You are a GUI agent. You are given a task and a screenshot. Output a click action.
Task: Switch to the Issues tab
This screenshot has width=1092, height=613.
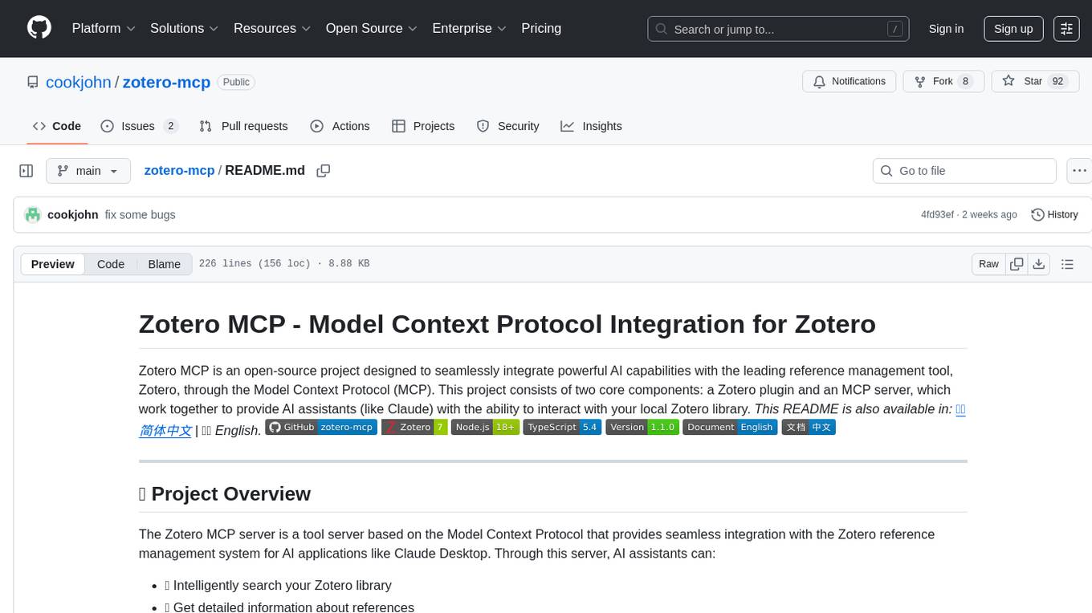(x=139, y=126)
